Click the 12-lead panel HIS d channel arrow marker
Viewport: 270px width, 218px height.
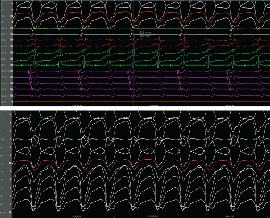click(11, 212)
